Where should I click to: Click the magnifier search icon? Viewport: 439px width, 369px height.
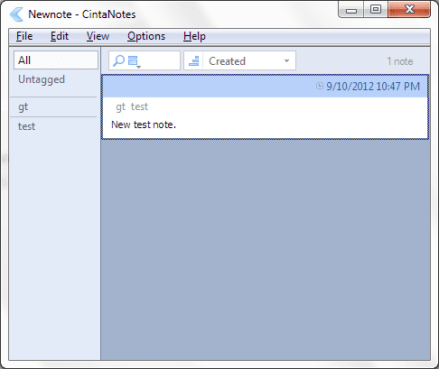point(118,60)
